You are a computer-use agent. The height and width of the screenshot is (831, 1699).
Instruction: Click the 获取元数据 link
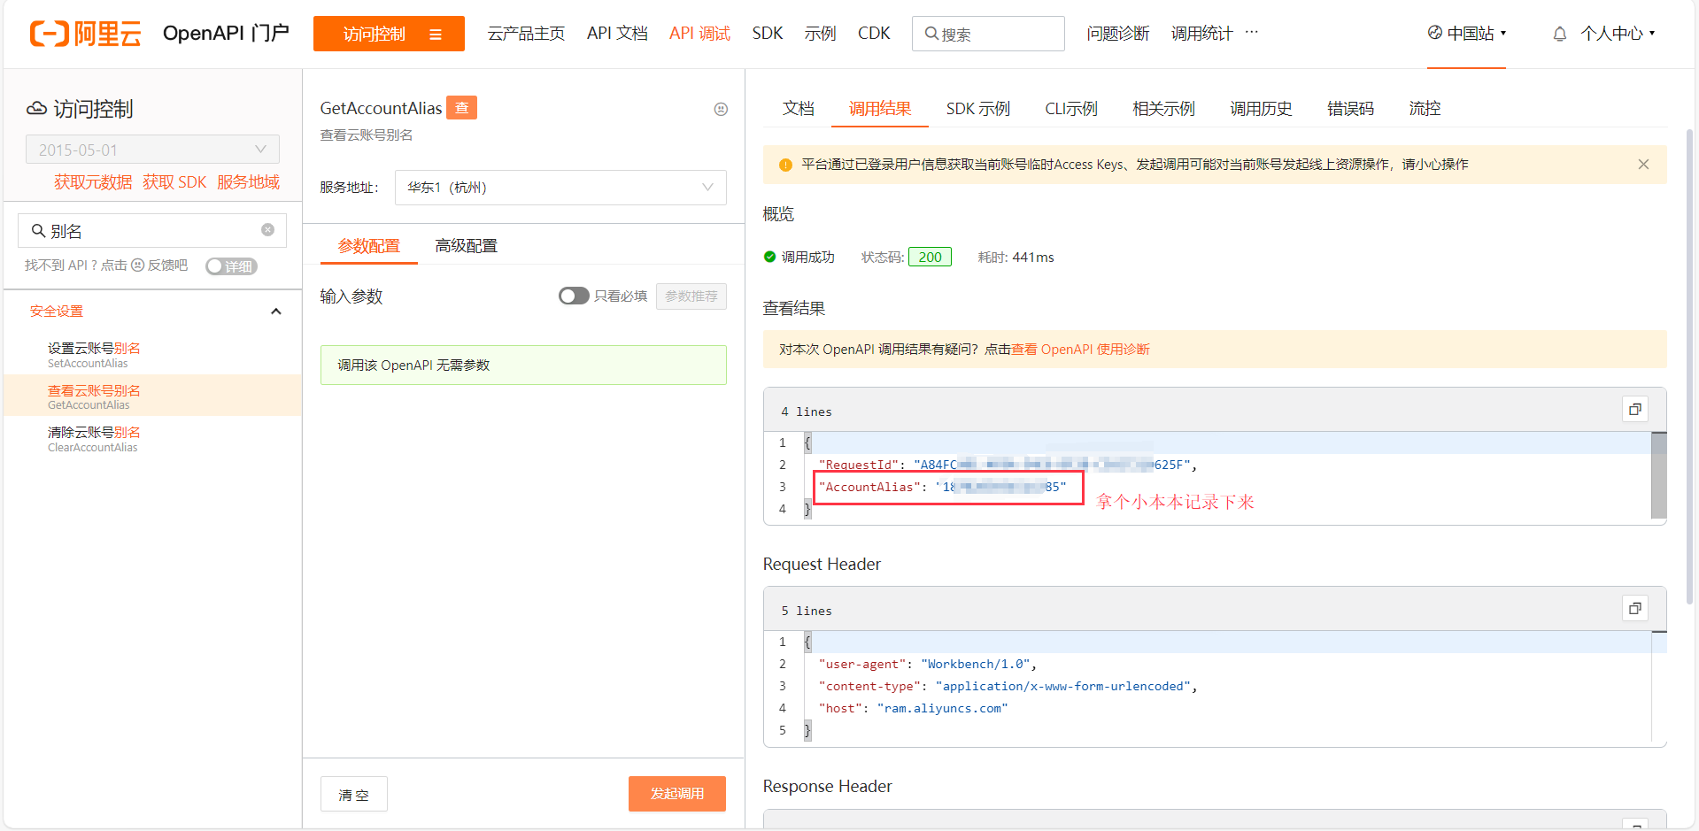click(93, 182)
